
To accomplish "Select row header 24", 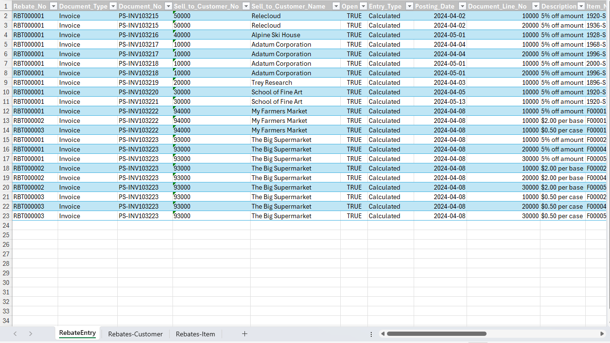I will click(6, 225).
